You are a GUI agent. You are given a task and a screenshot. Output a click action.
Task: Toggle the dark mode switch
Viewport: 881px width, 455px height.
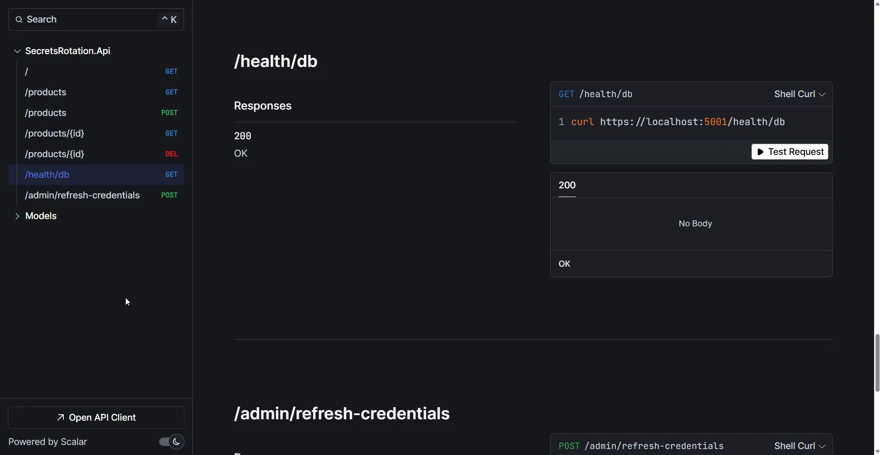pyautogui.click(x=170, y=442)
